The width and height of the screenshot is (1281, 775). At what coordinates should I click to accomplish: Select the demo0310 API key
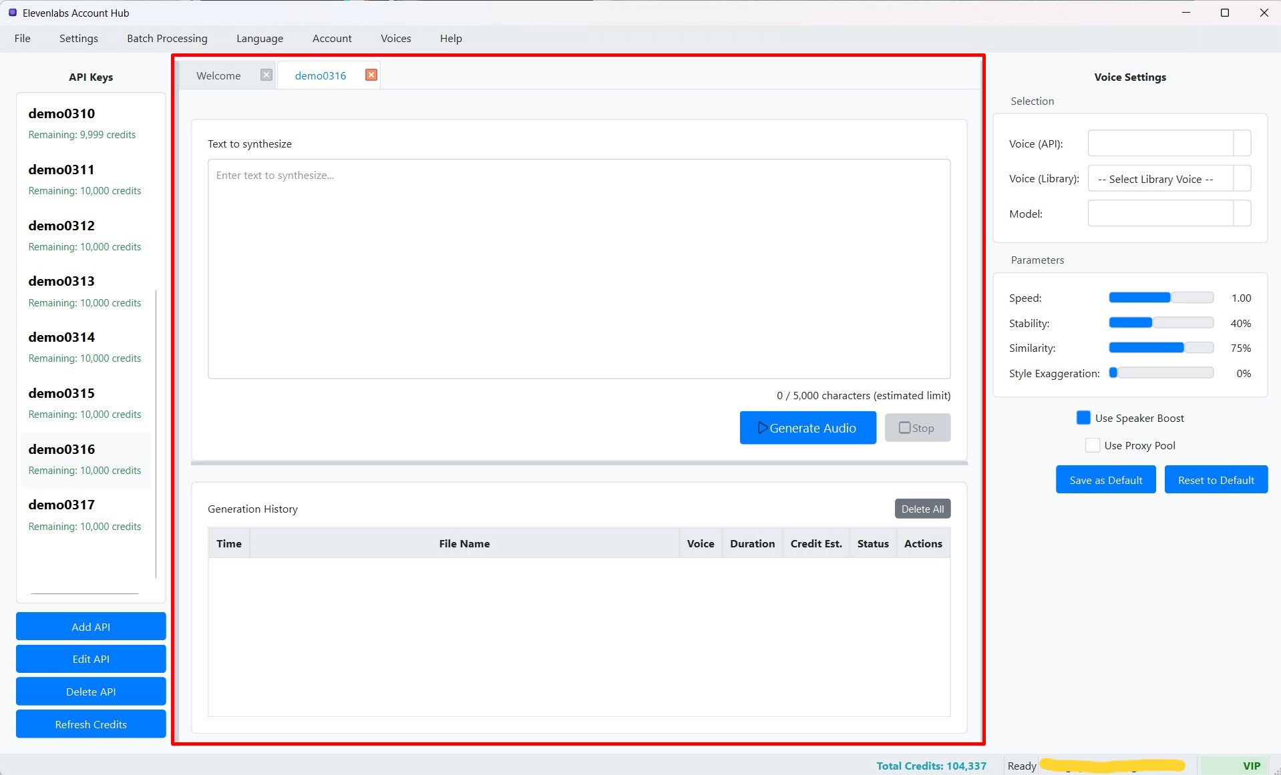[85, 123]
